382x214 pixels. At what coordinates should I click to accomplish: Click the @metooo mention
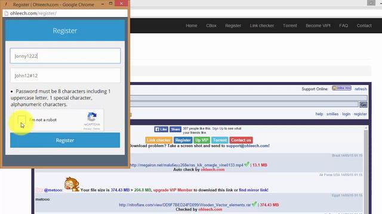pos(53,190)
